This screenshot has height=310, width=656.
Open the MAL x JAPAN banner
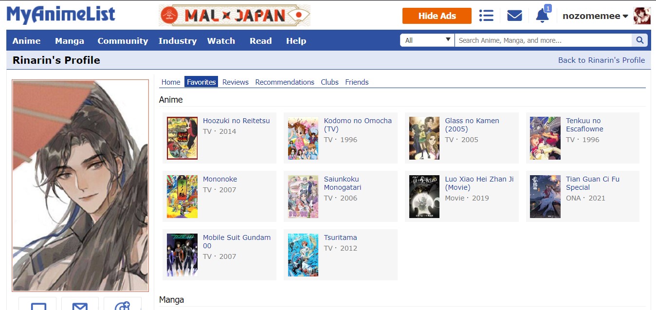235,16
